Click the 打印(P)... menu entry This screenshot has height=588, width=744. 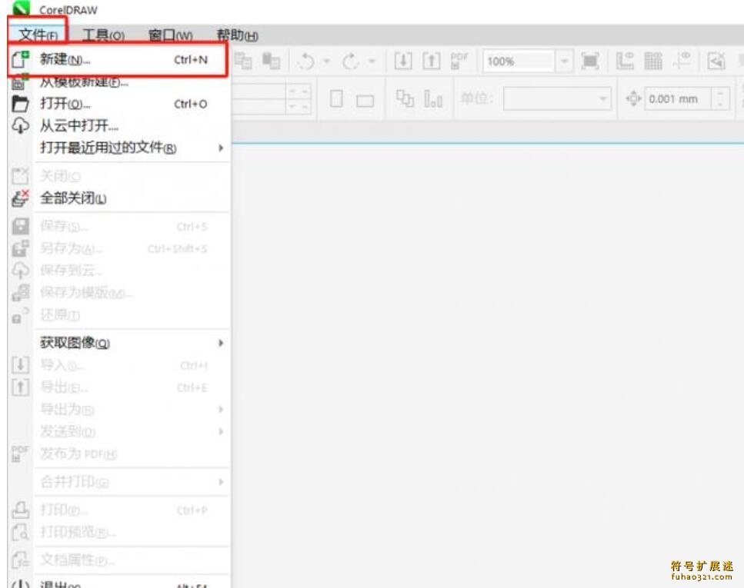click(x=118, y=510)
